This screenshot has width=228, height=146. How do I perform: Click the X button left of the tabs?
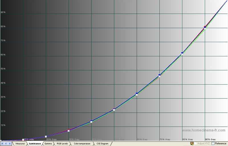[x=2, y=144]
